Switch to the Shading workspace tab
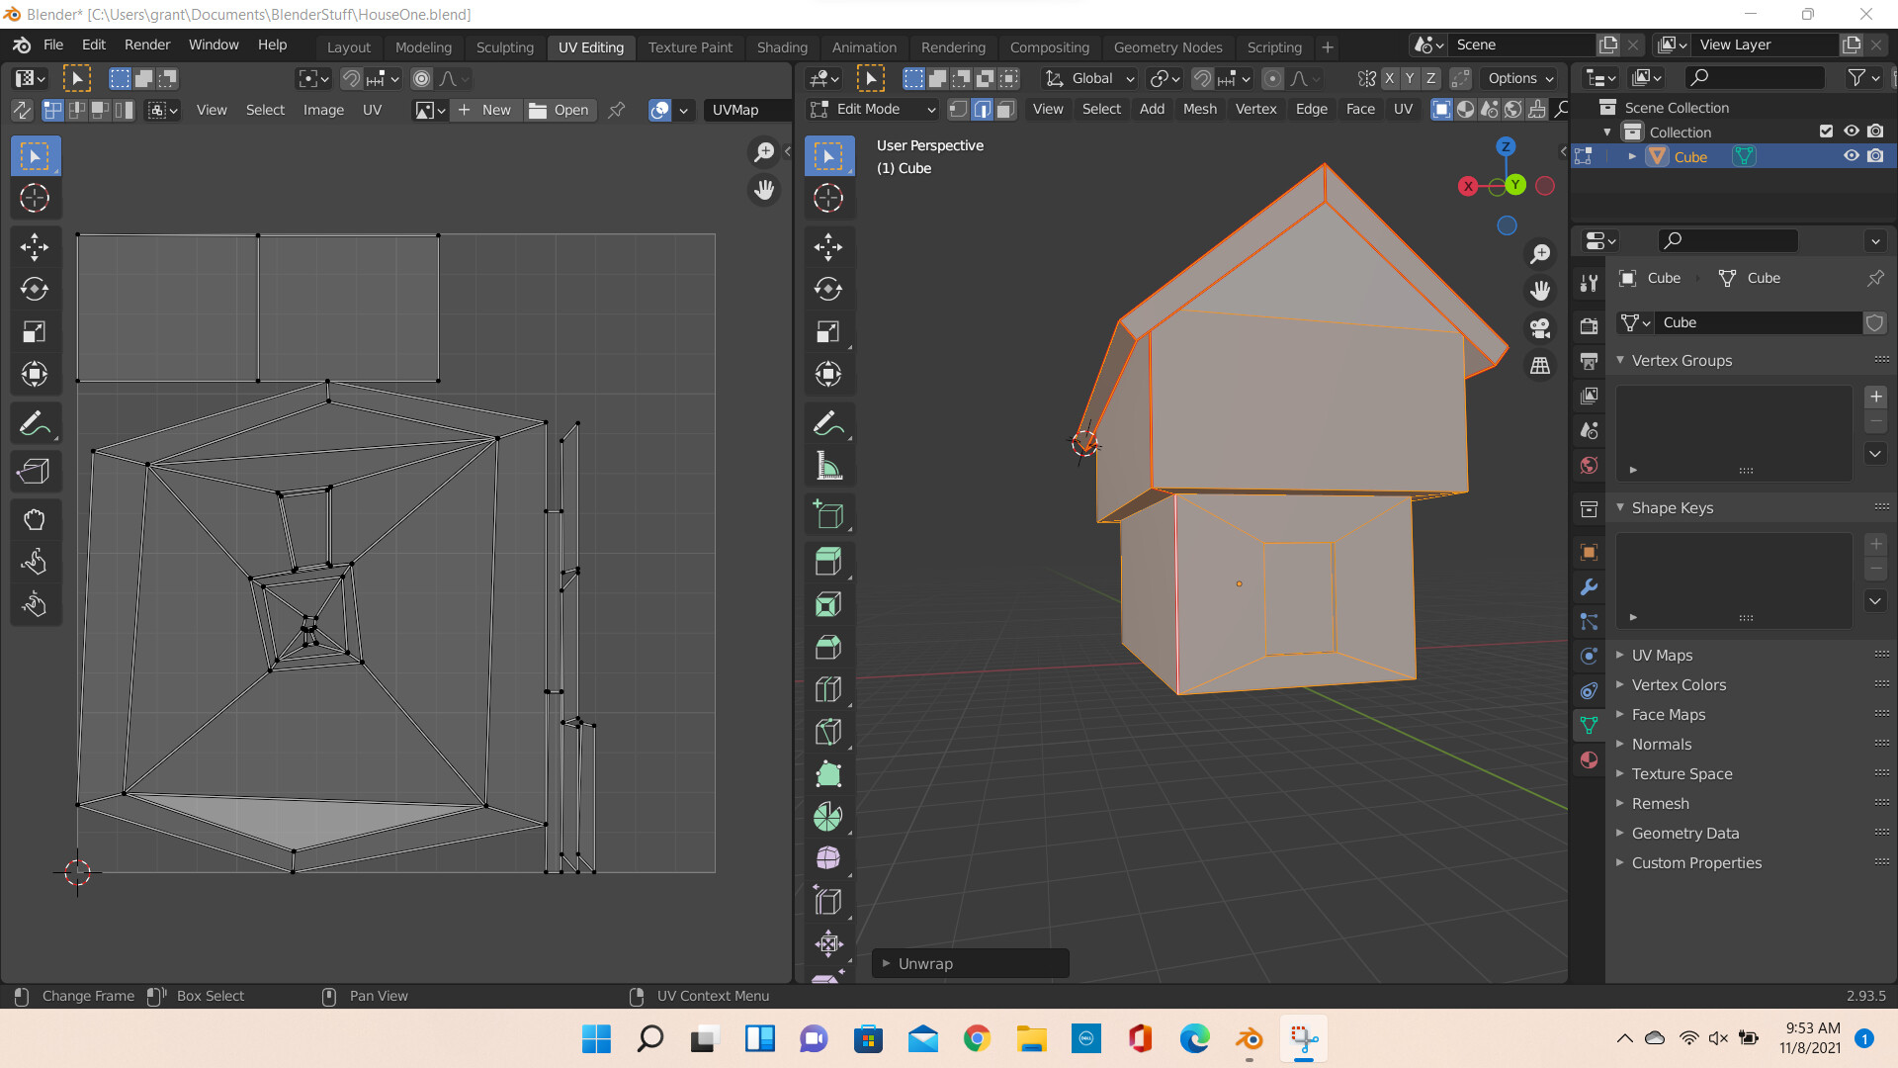Image resolution: width=1898 pixels, height=1068 pixels. click(782, 46)
